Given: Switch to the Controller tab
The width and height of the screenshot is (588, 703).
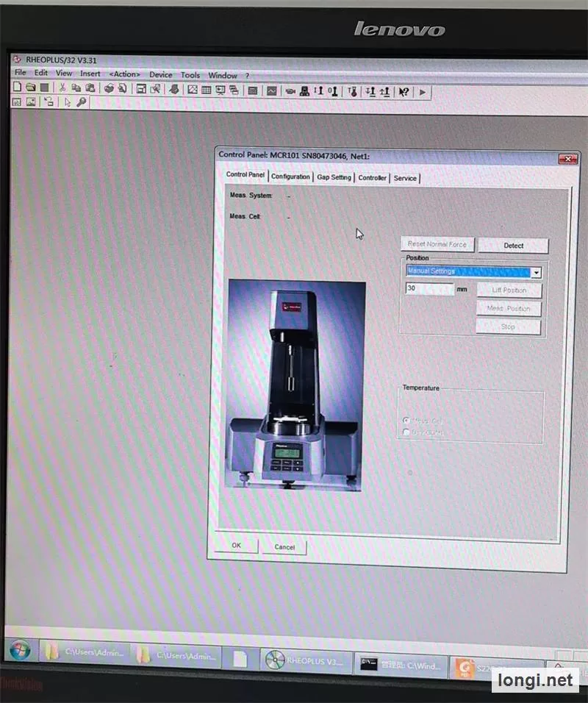Looking at the screenshot, I should 372,177.
